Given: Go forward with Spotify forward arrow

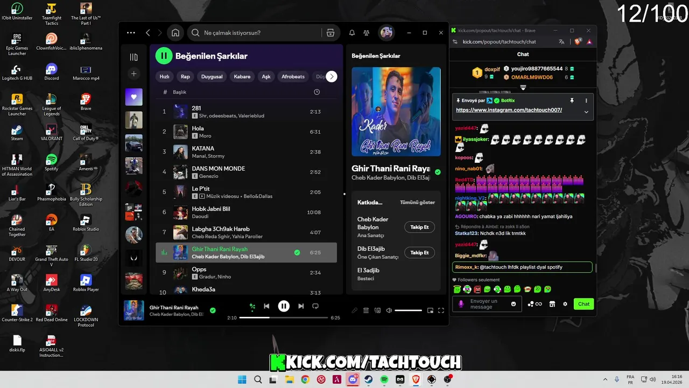Looking at the screenshot, I should [x=160, y=33].
